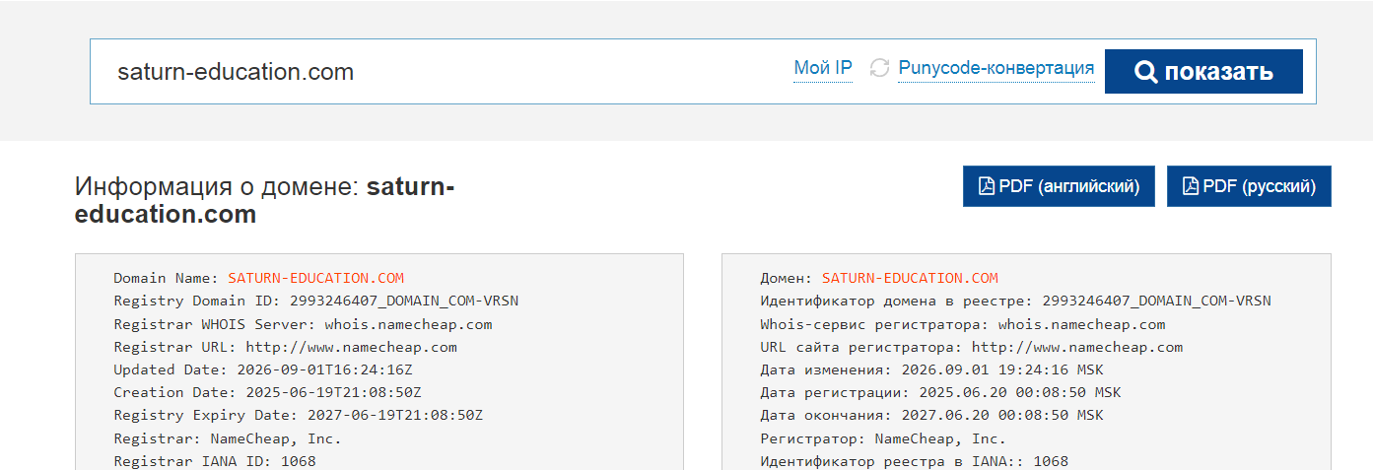Download PDF (английский) report
The height and width of the screenshot is (470, 1373).
click(x=1059, y=186)
